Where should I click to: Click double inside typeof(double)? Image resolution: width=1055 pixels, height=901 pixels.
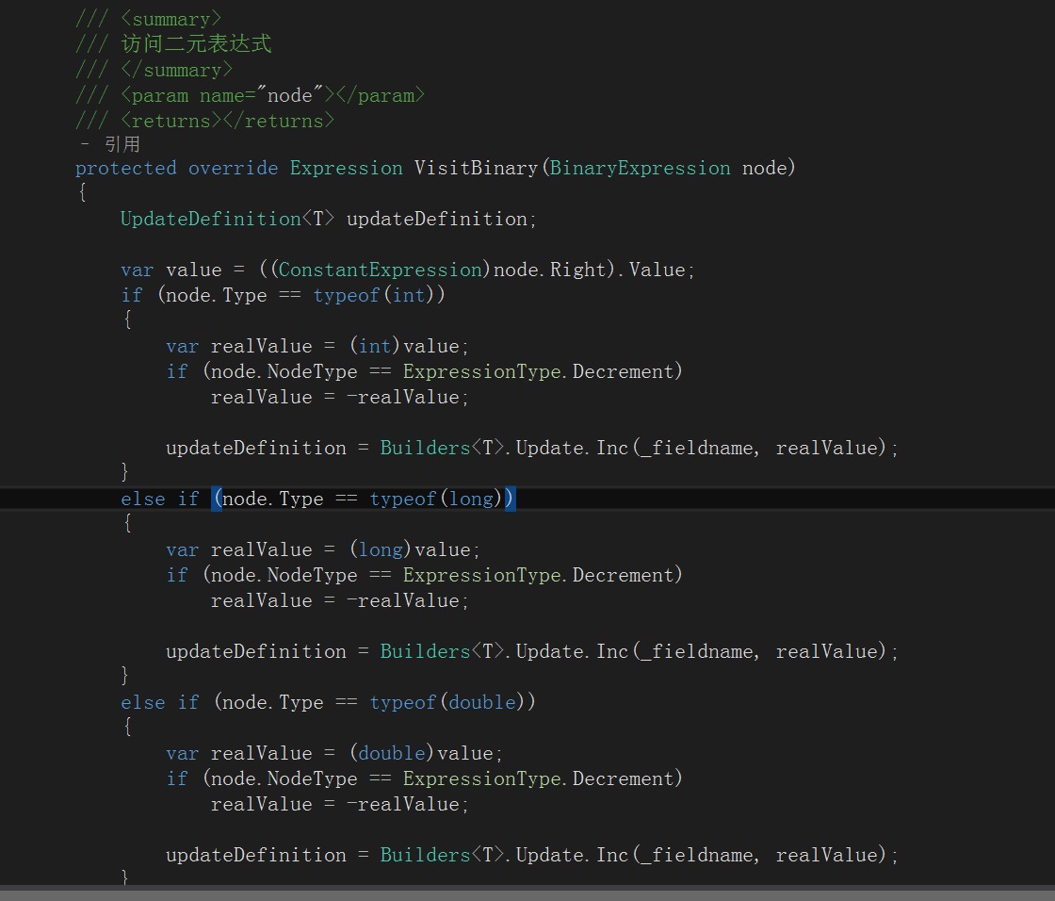(x=482, y=702)
